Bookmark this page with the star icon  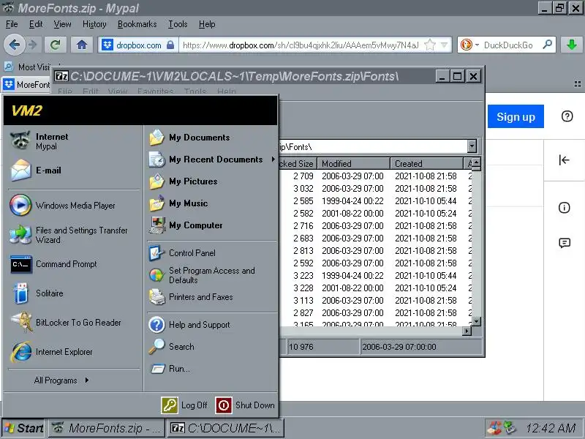pyautogui.click(x=430, y=45)
